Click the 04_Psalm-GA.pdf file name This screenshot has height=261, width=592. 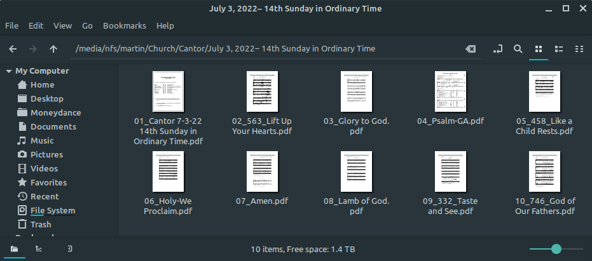pos(450,121)
